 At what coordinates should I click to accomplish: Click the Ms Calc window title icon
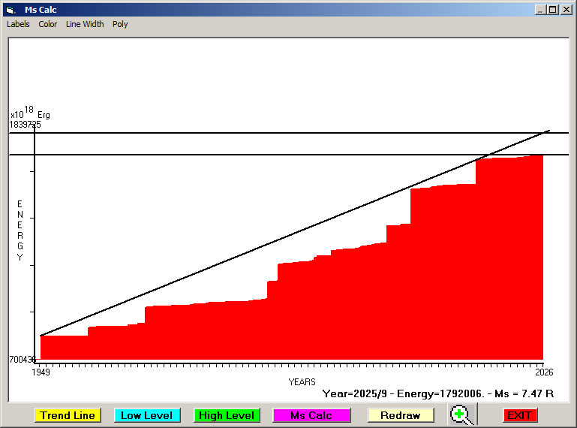11,10
